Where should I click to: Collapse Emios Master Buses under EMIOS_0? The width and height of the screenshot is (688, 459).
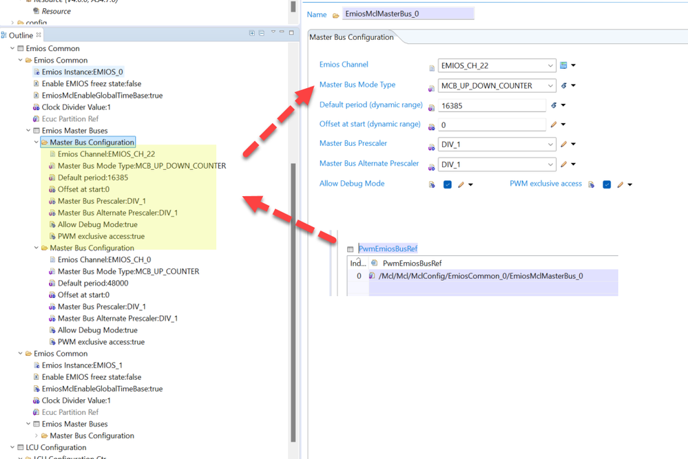pos(28,130)
